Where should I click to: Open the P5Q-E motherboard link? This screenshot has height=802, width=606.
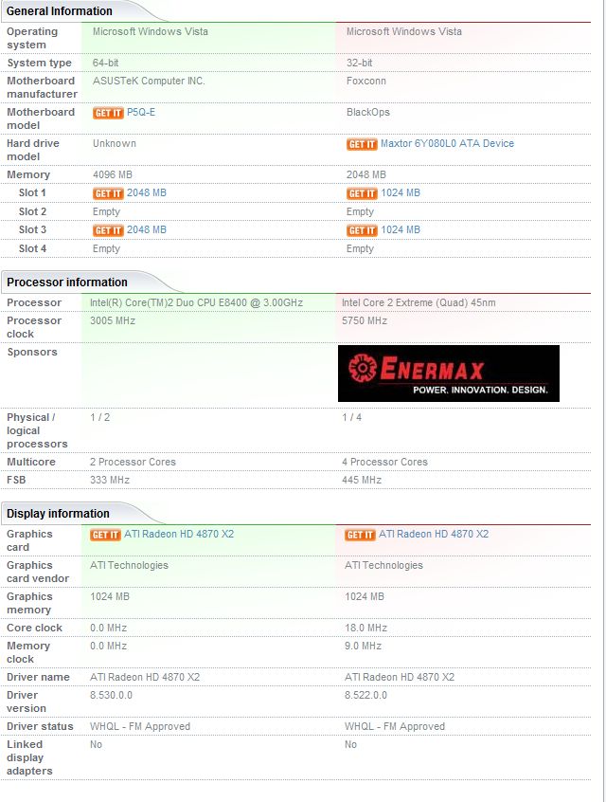coord(141,112)
